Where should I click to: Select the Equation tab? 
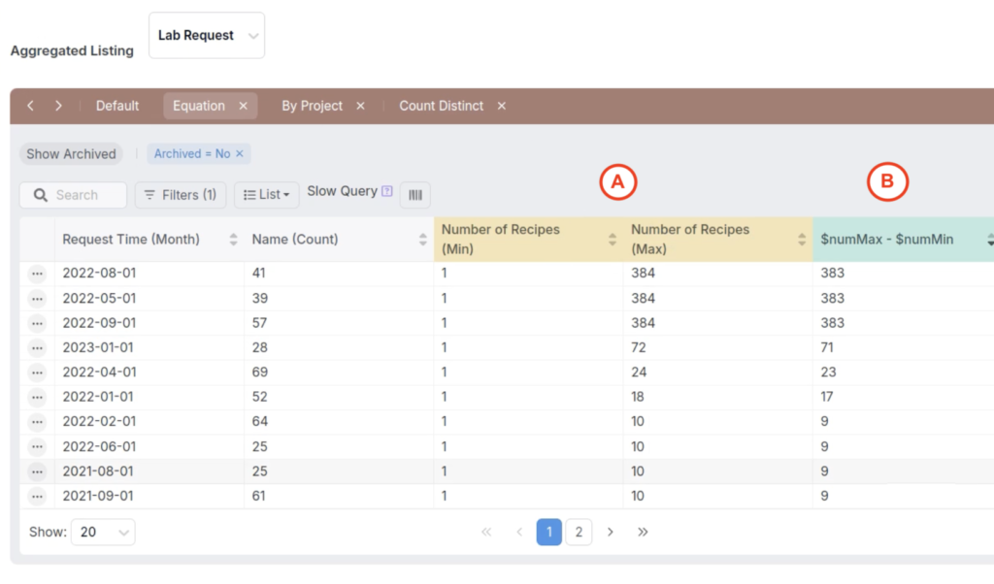(199, 106)
